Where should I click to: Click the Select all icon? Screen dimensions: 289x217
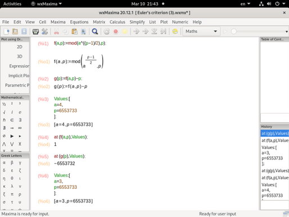click(83, 31)
